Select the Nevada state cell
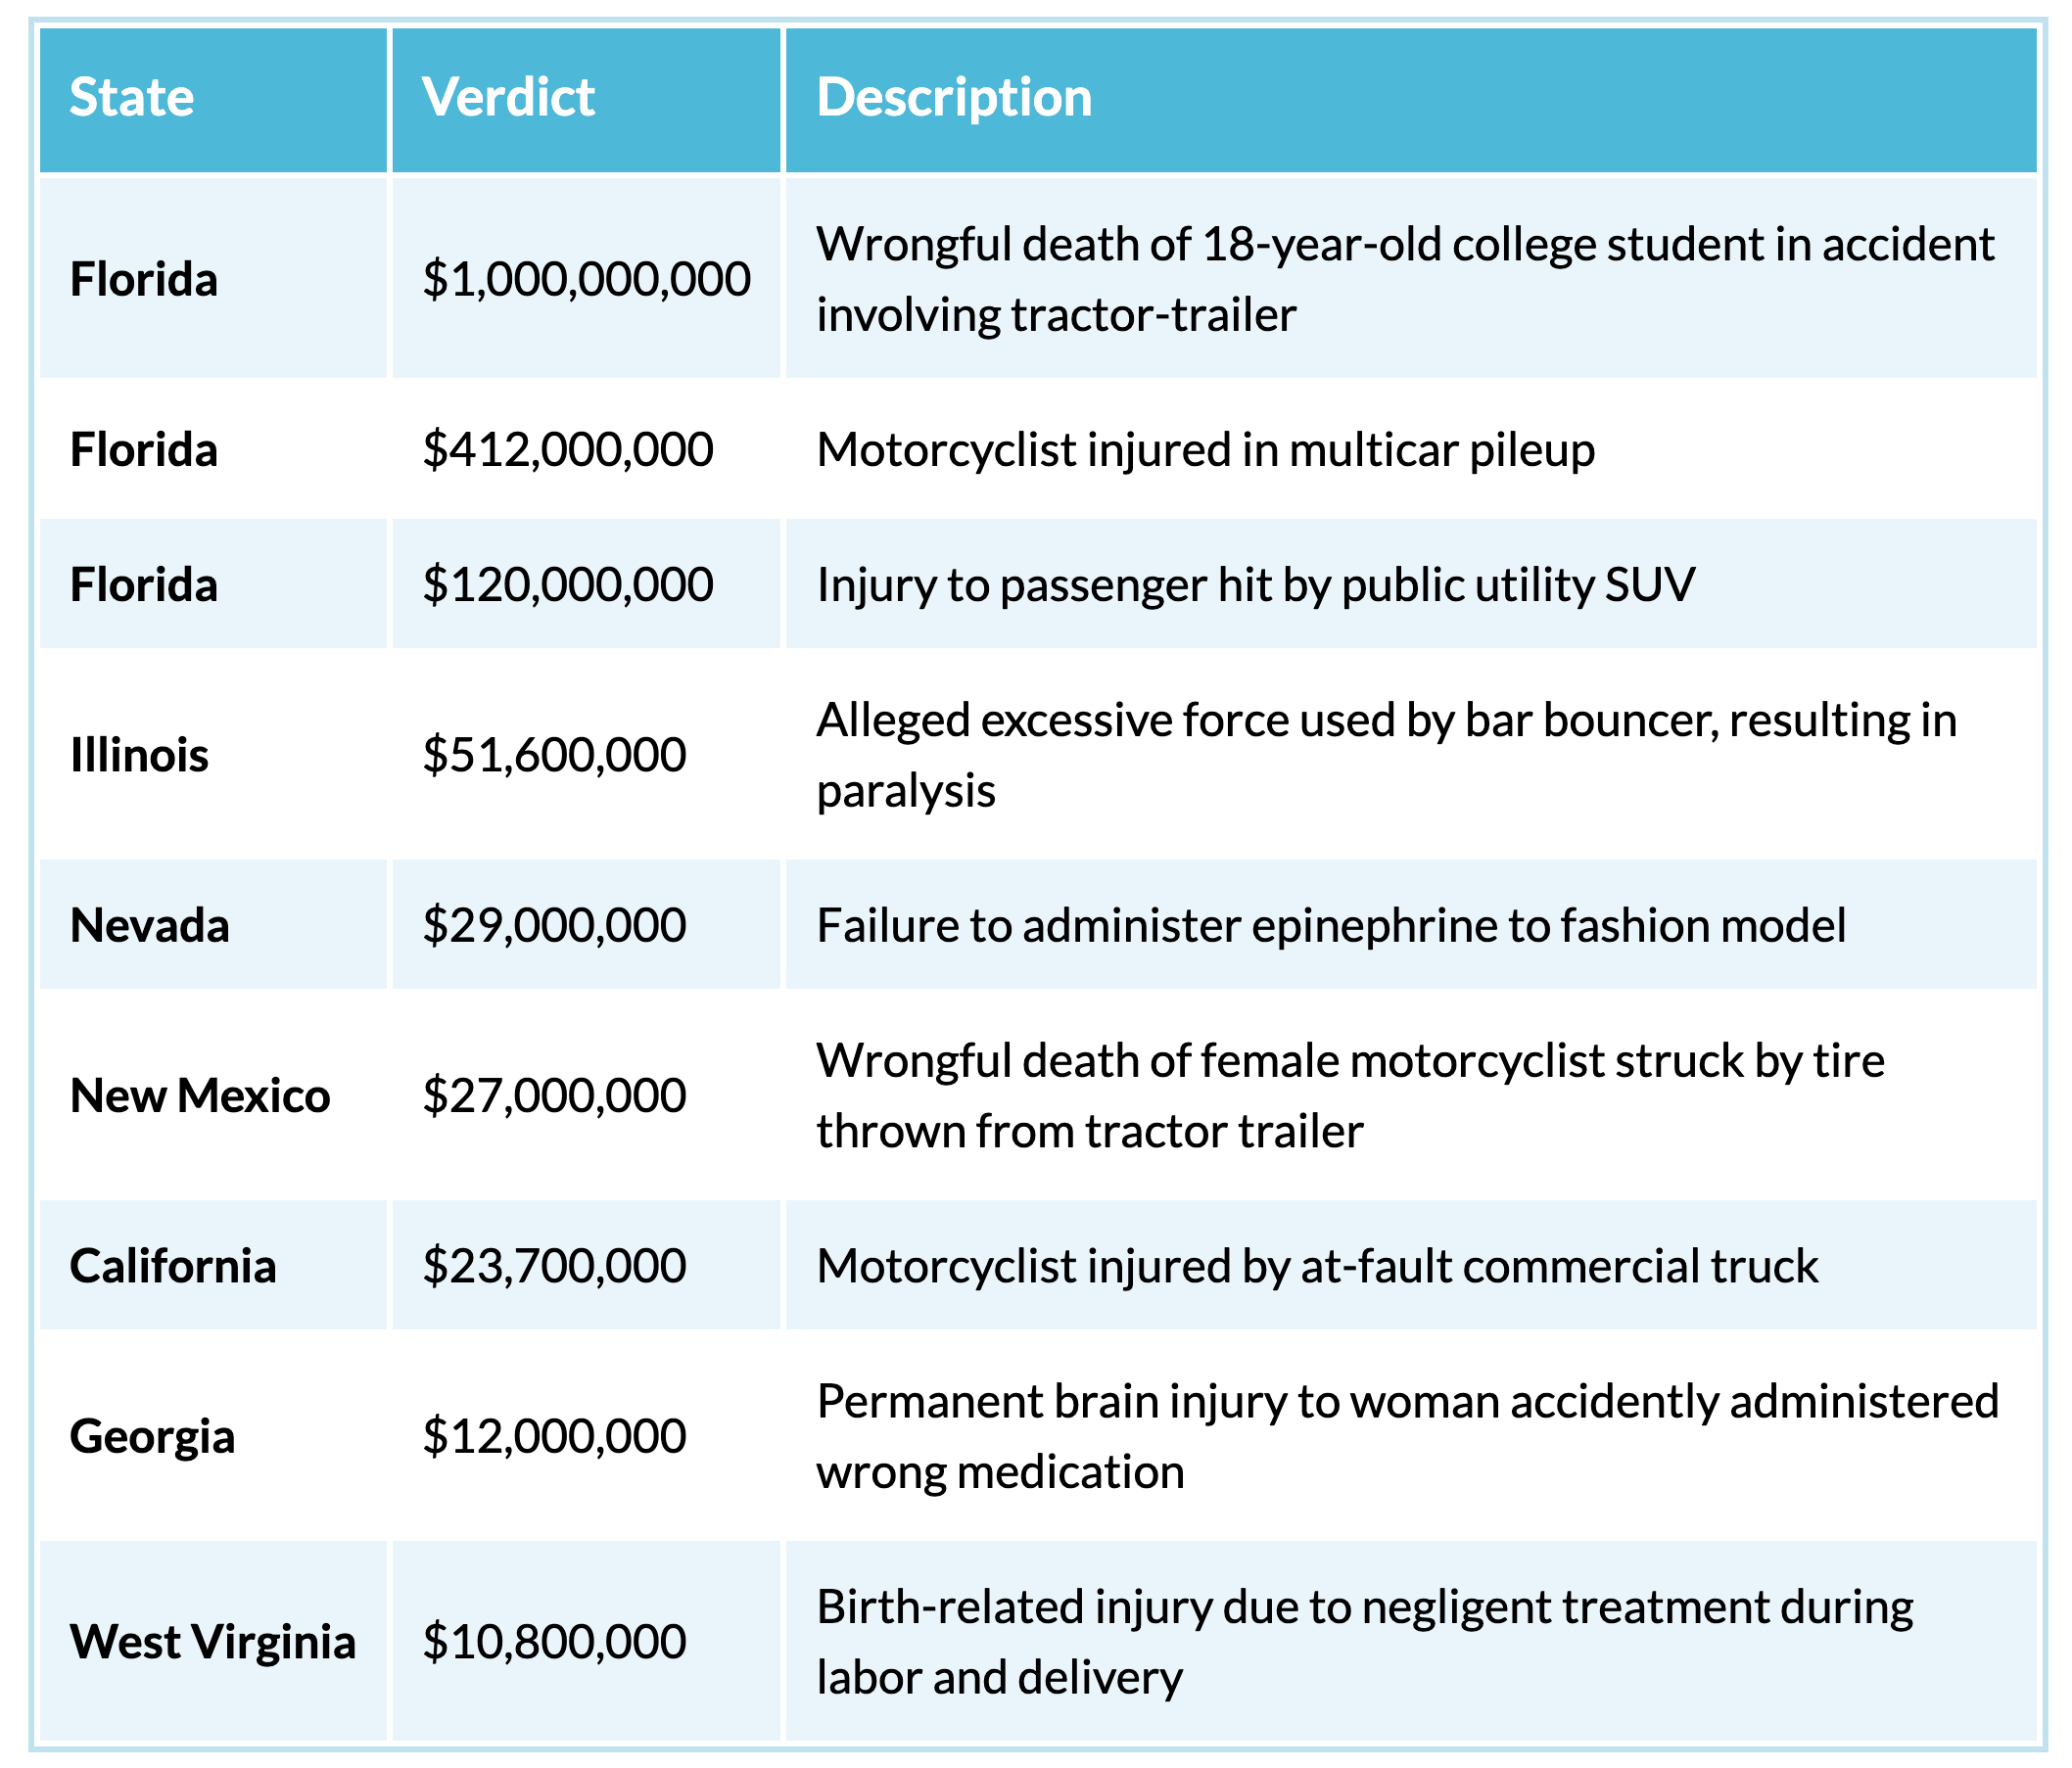Viewport: 2072px width, 1768px height. pos(150,925)
